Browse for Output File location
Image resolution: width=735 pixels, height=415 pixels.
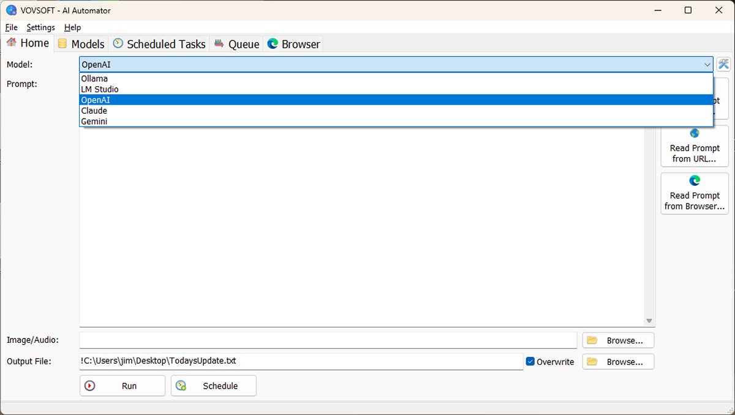[618, 362]
